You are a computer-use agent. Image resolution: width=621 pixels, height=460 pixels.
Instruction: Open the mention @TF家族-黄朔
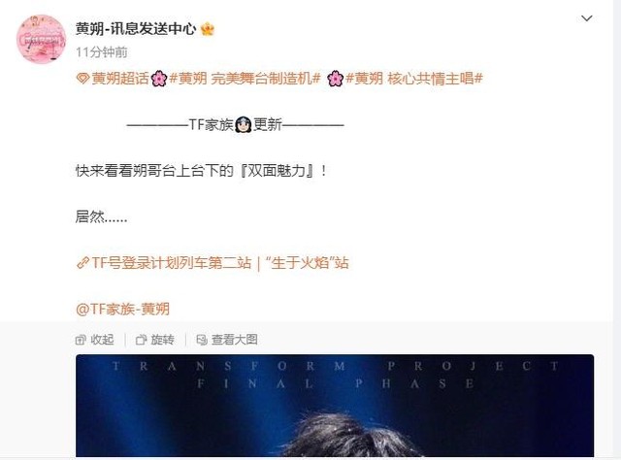coord(122,309)
